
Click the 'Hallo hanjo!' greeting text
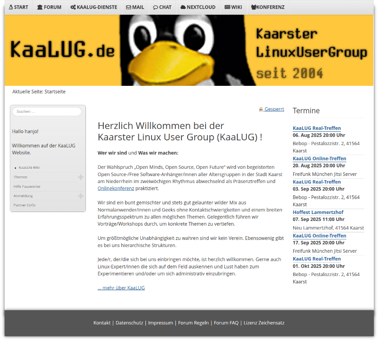click(25, 131)
